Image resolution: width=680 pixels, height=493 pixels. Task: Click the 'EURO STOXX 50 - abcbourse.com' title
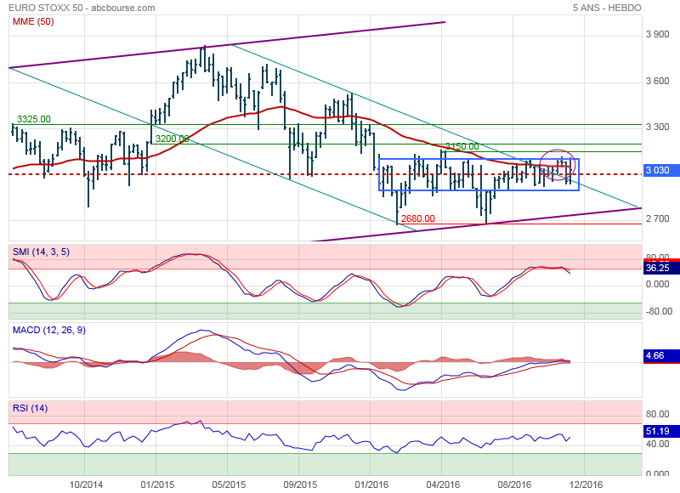[82, 8]
